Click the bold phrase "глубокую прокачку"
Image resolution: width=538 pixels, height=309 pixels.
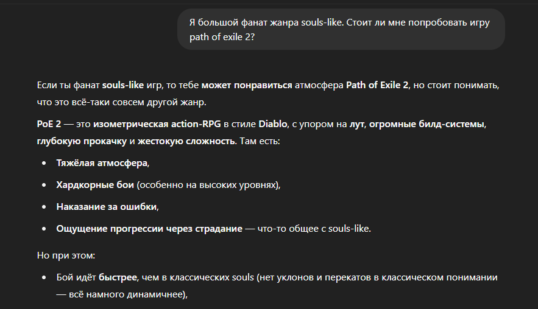tap(82, 141)
